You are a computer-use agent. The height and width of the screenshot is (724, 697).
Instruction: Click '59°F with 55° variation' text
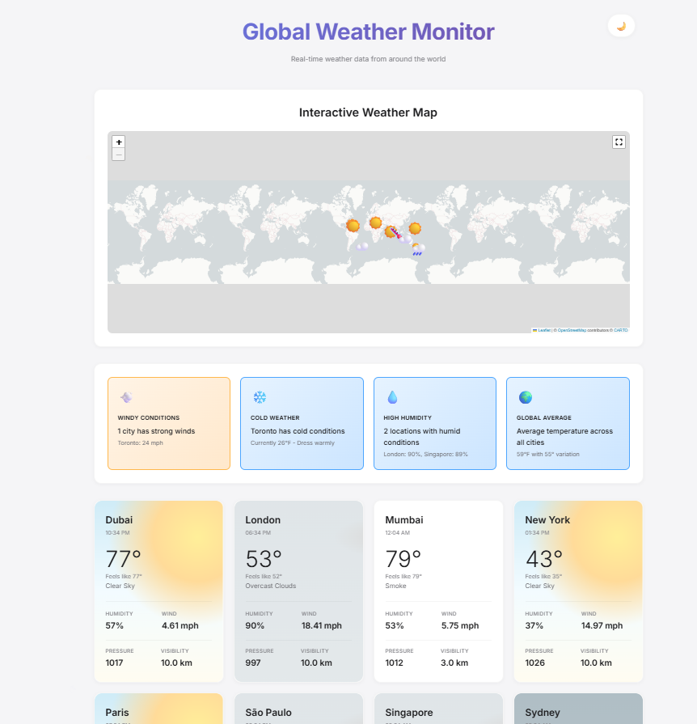[x=548, y=455]
